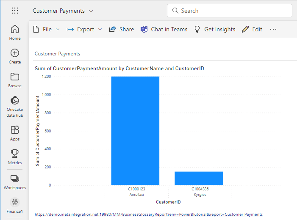Open the app launcher waffle icon
Image resolution: width=297 pixels, height=220 pixels.
click(x=15, y=11)
